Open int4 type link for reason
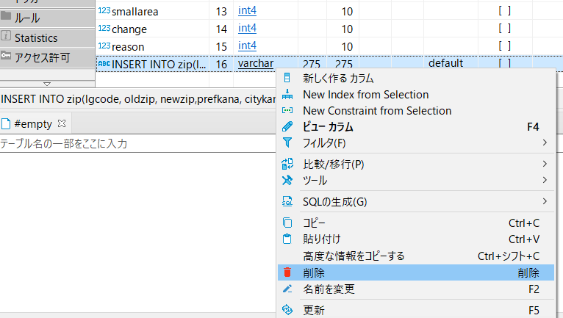Image resolution: width=563 pixels, height=318 pixels. point(247,46)
